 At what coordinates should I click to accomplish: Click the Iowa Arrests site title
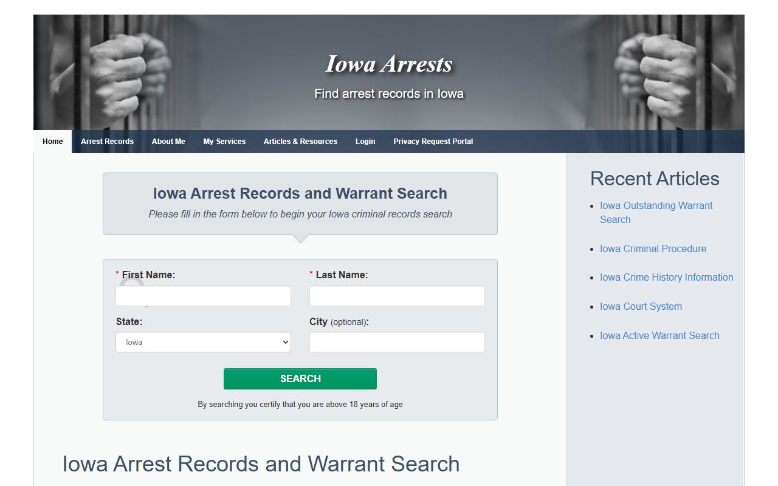click(x=389, y=64)
